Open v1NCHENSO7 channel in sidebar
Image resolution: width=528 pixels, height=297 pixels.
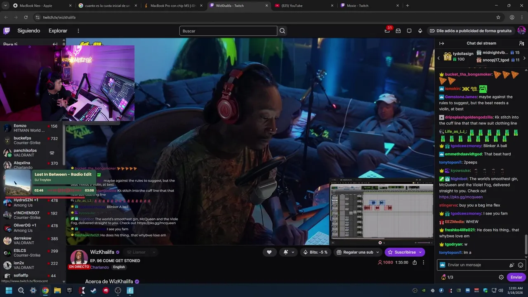pos(32,215)
